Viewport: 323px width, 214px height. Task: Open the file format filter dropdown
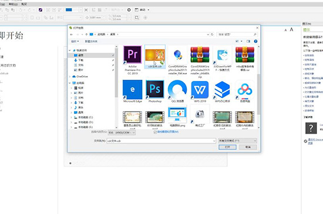point(237,141)
